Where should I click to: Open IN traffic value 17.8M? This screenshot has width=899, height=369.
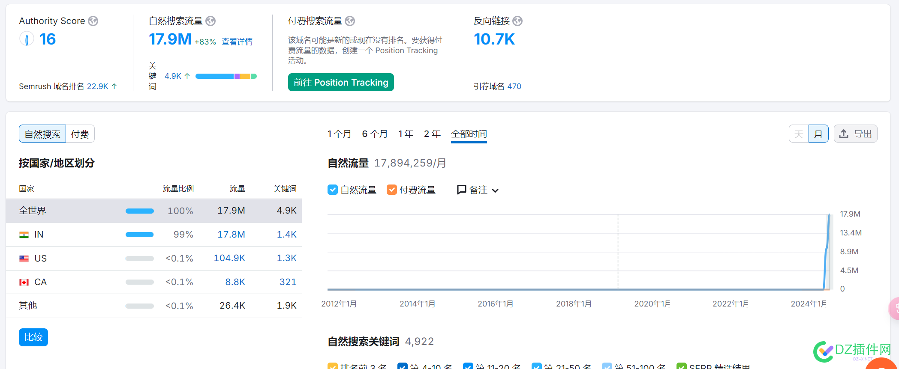tap(231, 235)
